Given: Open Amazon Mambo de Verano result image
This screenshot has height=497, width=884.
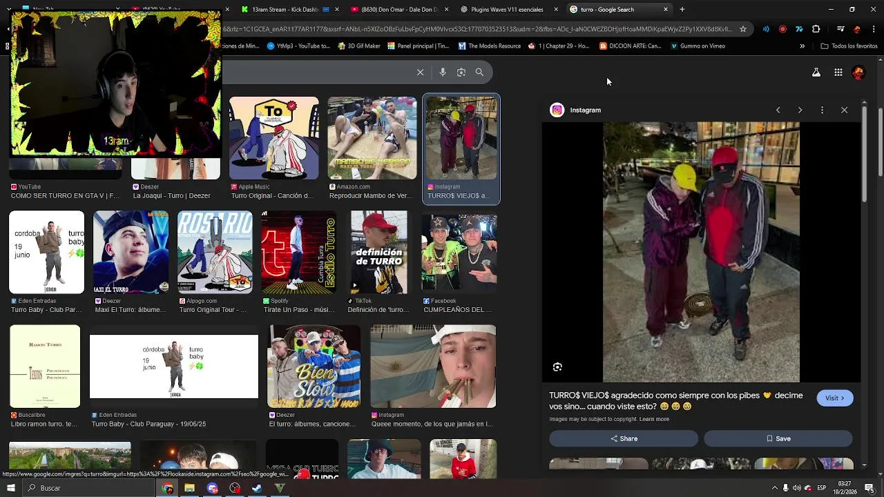Looking at the screenshot, I should tap(372, 138).
